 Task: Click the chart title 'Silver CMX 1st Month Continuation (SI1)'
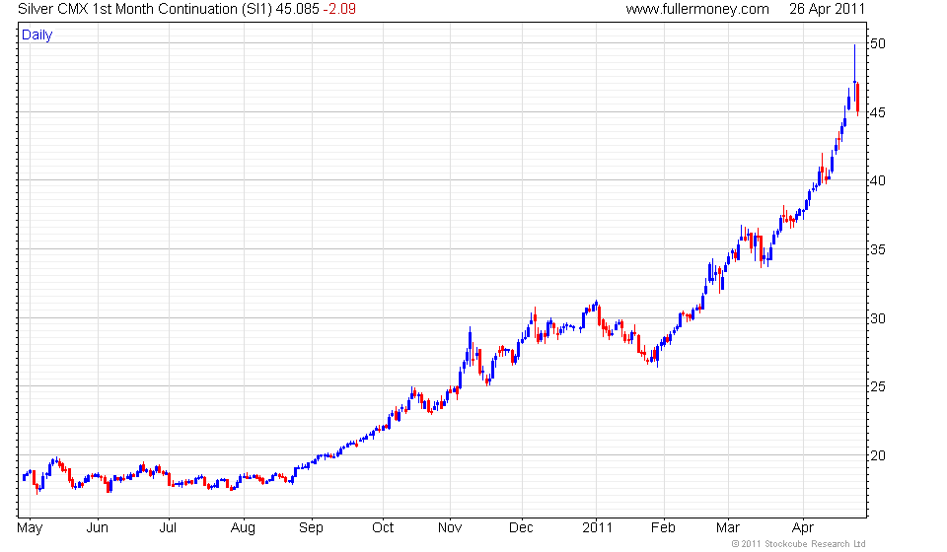coord(145,9)
